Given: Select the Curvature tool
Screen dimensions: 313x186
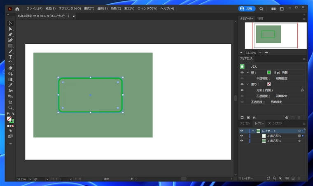Looking at the screenshot, I should coord(10,40).
